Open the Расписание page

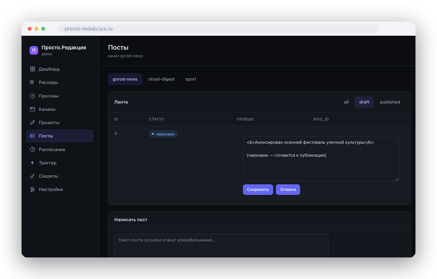(x=60, y=149)
